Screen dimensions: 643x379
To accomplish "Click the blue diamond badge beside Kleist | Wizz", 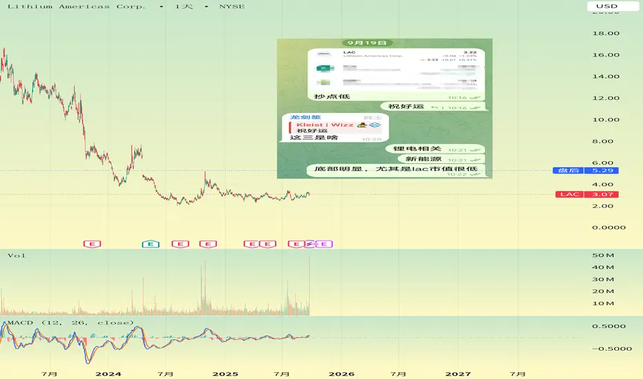I will pyautogui.click(x=375, y=125).
